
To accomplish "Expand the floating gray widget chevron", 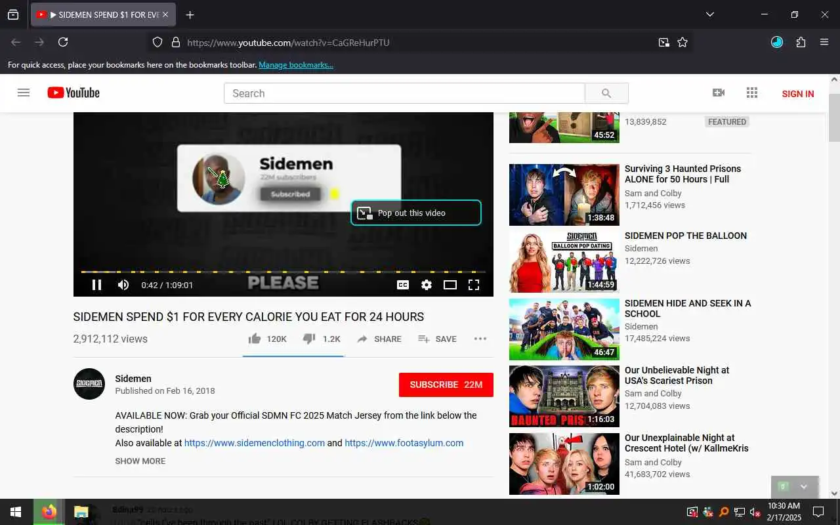I will tap(803, 487).
